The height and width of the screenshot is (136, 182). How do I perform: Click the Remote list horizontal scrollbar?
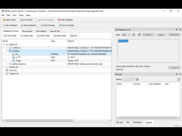pyautogui.click(x=148, y=118)
